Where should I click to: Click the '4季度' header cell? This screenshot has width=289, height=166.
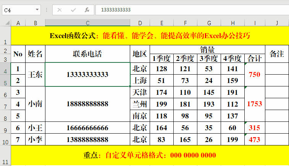point(232,58)
